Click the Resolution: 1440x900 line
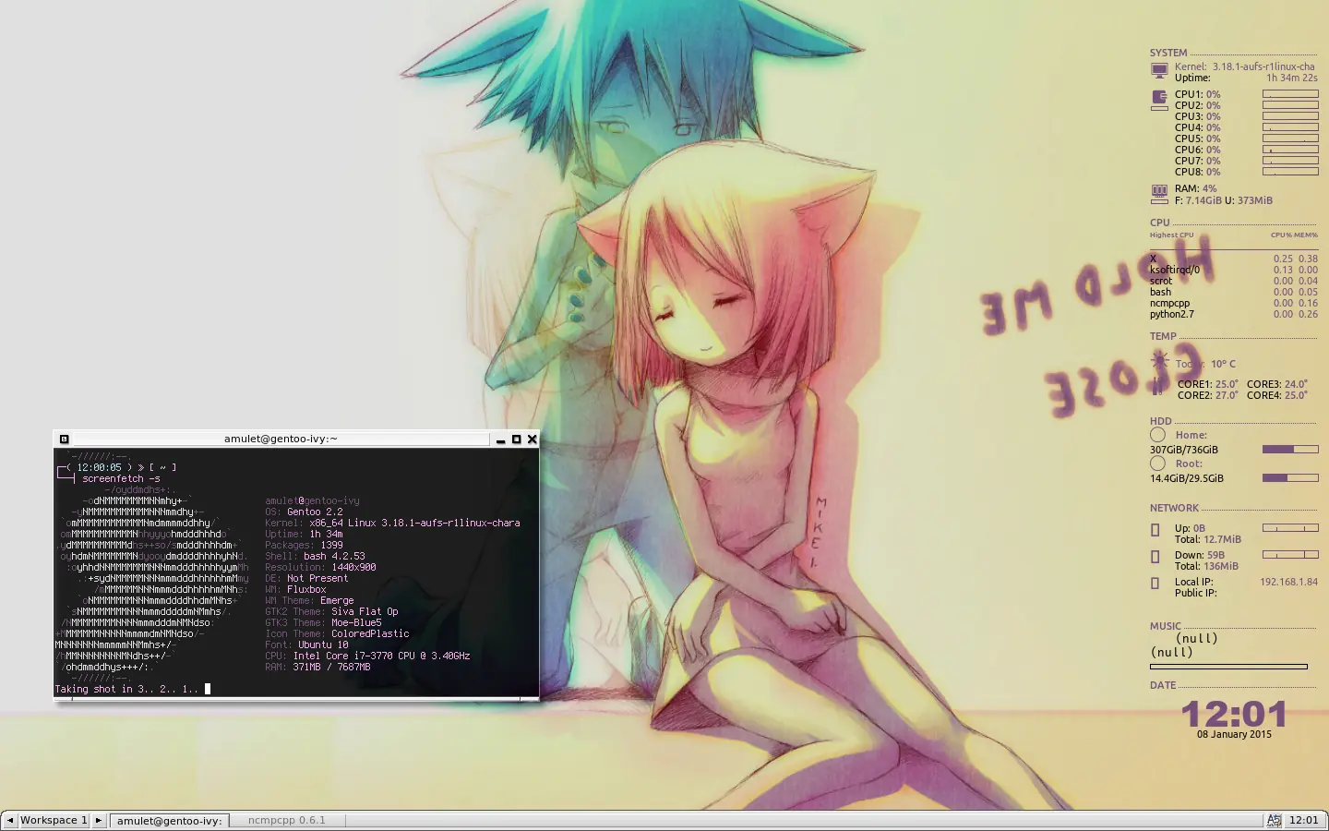 point(320,567)
